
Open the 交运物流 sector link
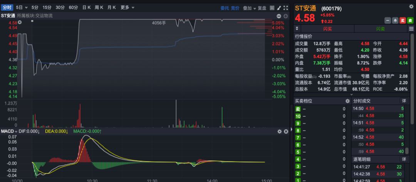pos(44,16)
